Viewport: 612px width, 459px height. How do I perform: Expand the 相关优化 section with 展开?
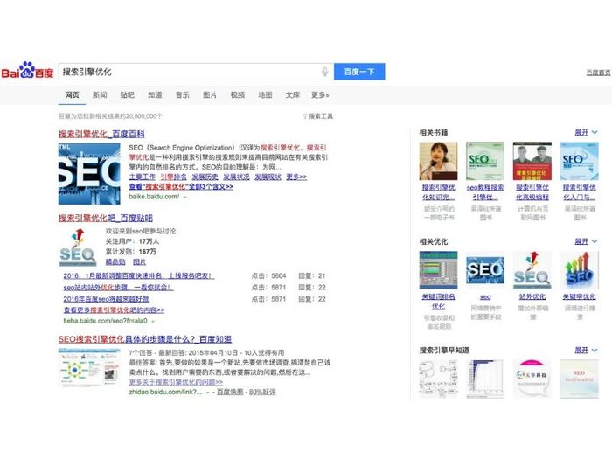(585, 241)
